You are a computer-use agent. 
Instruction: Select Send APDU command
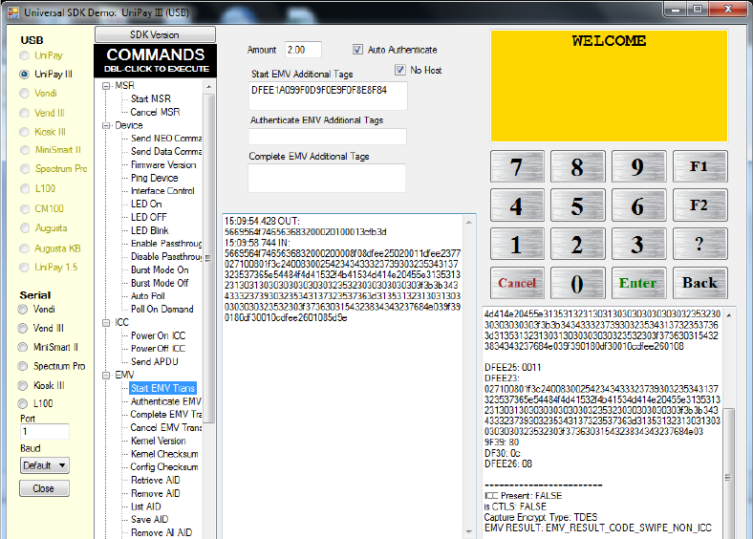[x=155, y=362]
